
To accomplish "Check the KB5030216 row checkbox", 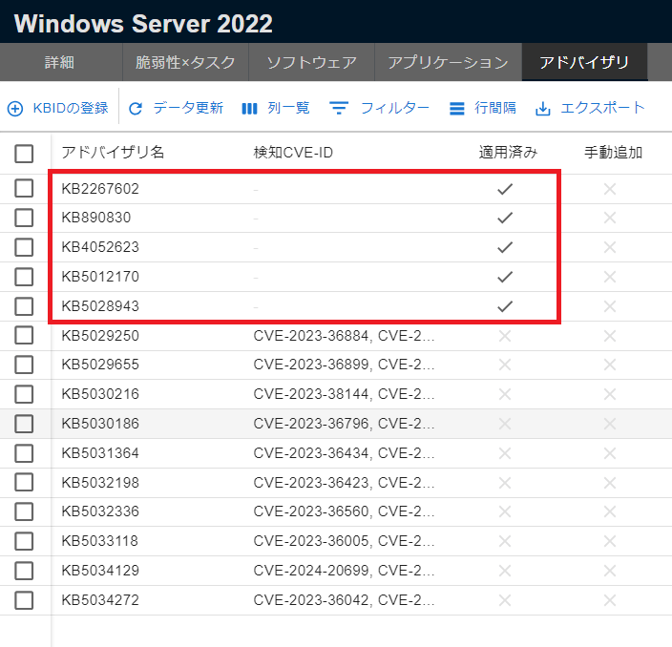I will 24,394.
